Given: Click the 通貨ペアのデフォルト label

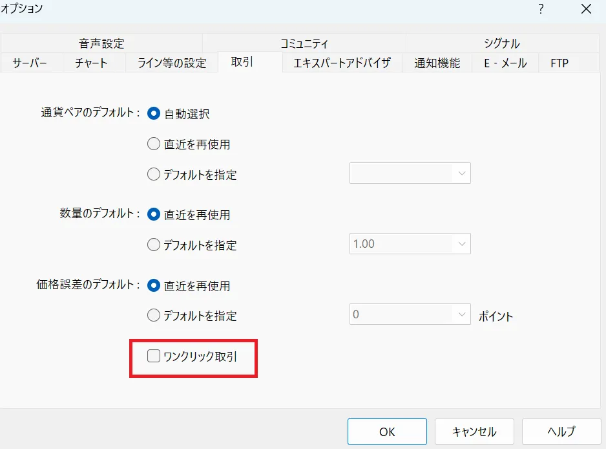Looking at the screenshot, I should pyautogui.click(x=90, y=113).
